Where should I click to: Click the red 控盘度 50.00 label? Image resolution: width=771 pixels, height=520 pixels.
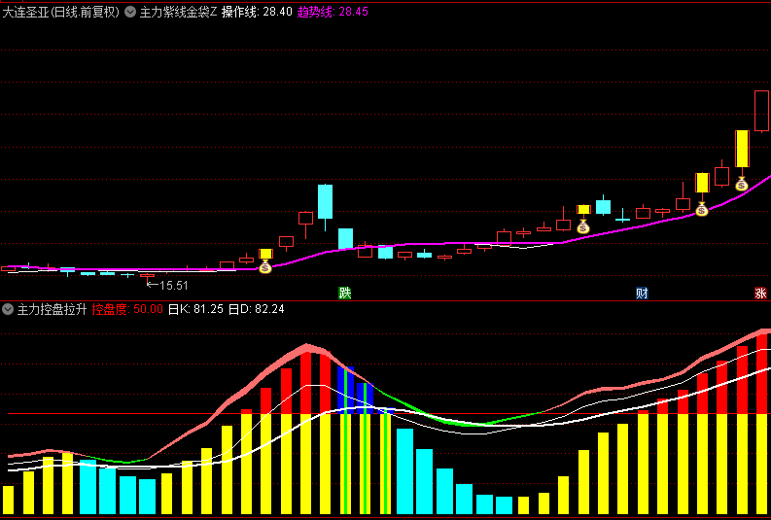point(126,309)
